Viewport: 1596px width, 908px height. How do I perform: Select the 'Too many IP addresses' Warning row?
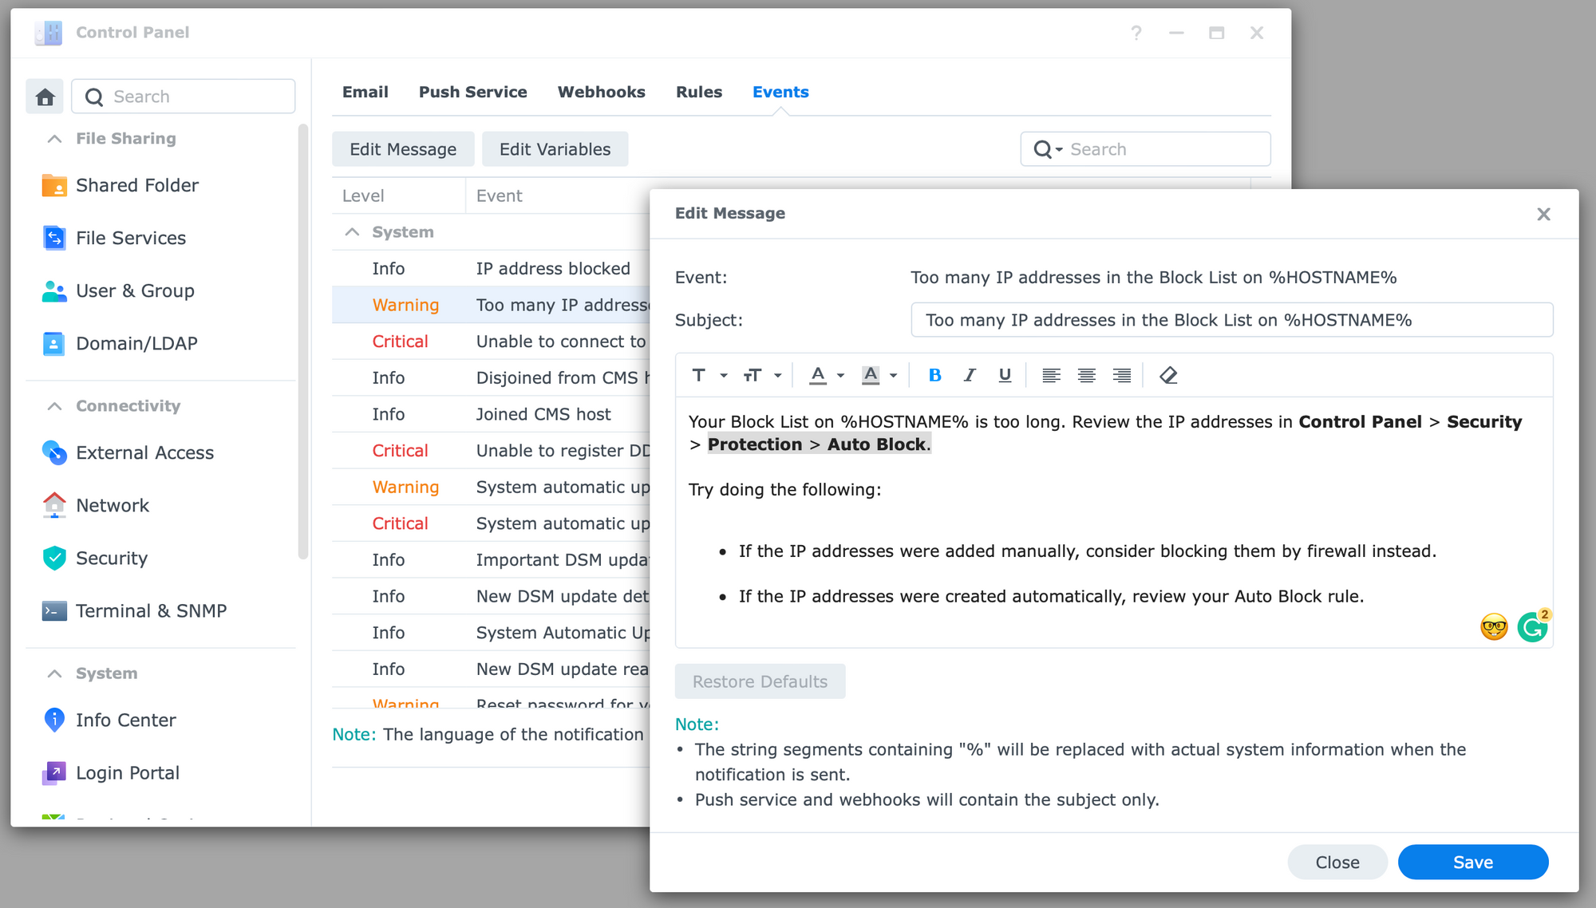pos(491,305)
